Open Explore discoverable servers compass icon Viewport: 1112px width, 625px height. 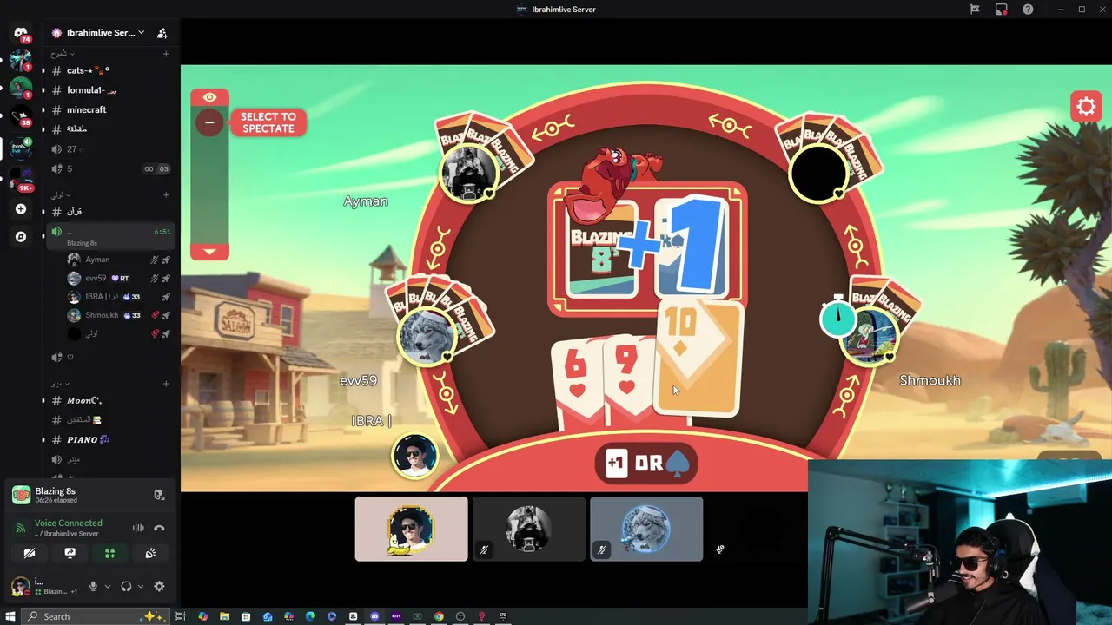coord(21,236)
